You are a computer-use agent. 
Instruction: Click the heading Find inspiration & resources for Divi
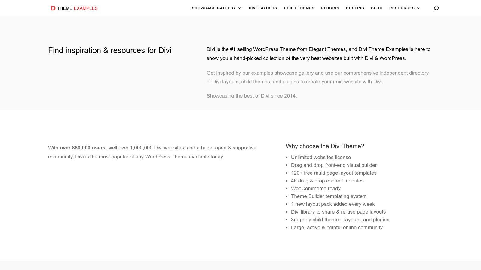click(110, 50)
